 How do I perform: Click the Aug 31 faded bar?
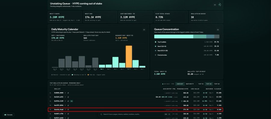95,63
